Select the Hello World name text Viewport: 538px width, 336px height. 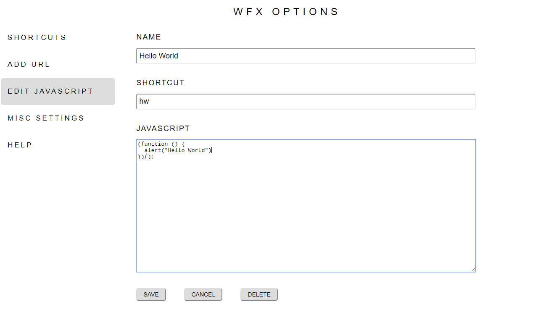coord(158,55)
